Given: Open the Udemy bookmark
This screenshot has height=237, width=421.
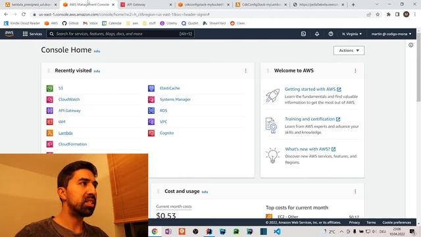Looking at the screenshot, I should pyautogui.click(x=168, y=24).
